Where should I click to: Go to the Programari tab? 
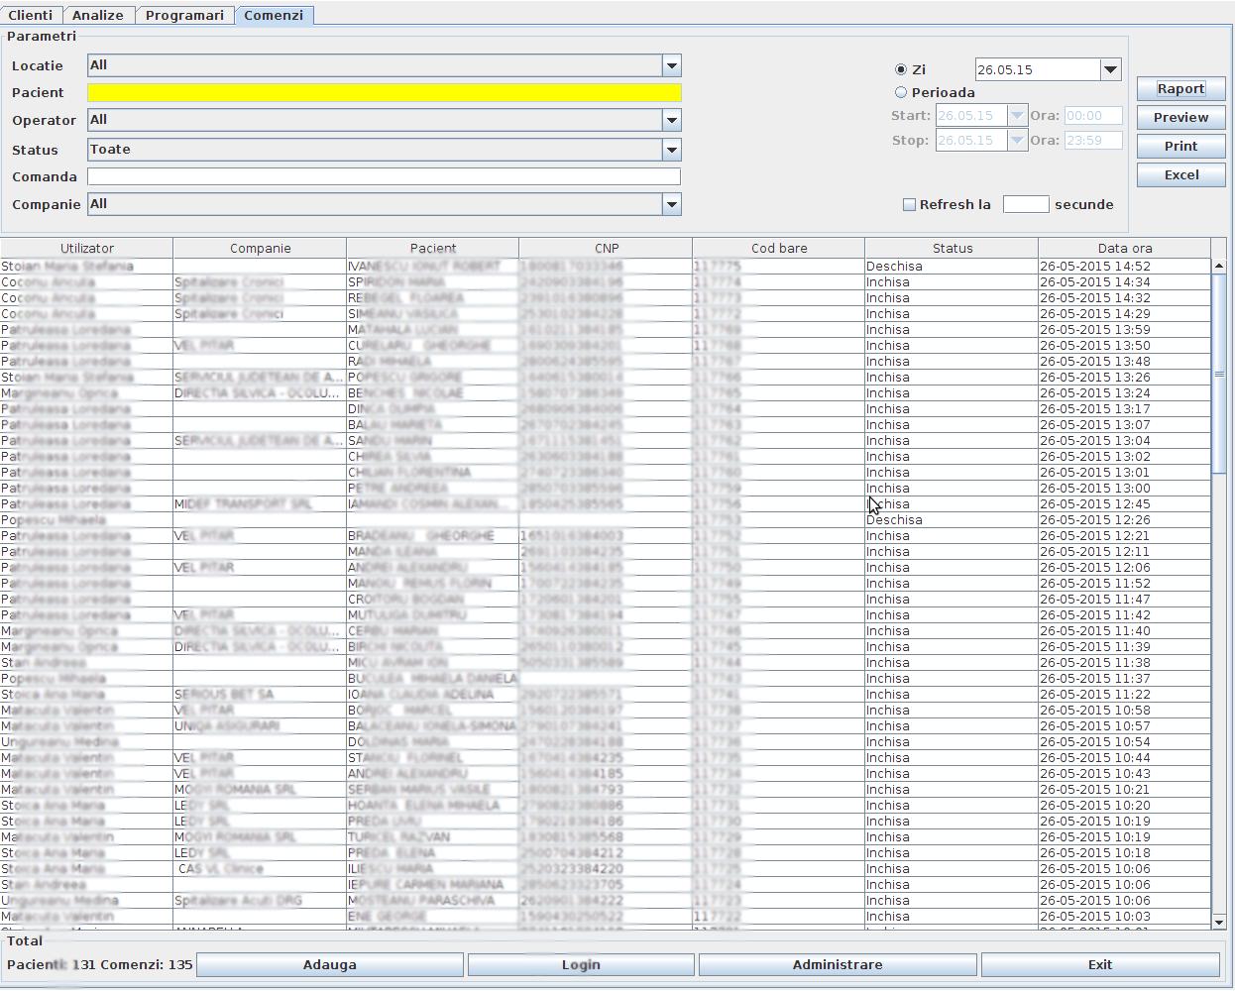[x=184, y=15]
